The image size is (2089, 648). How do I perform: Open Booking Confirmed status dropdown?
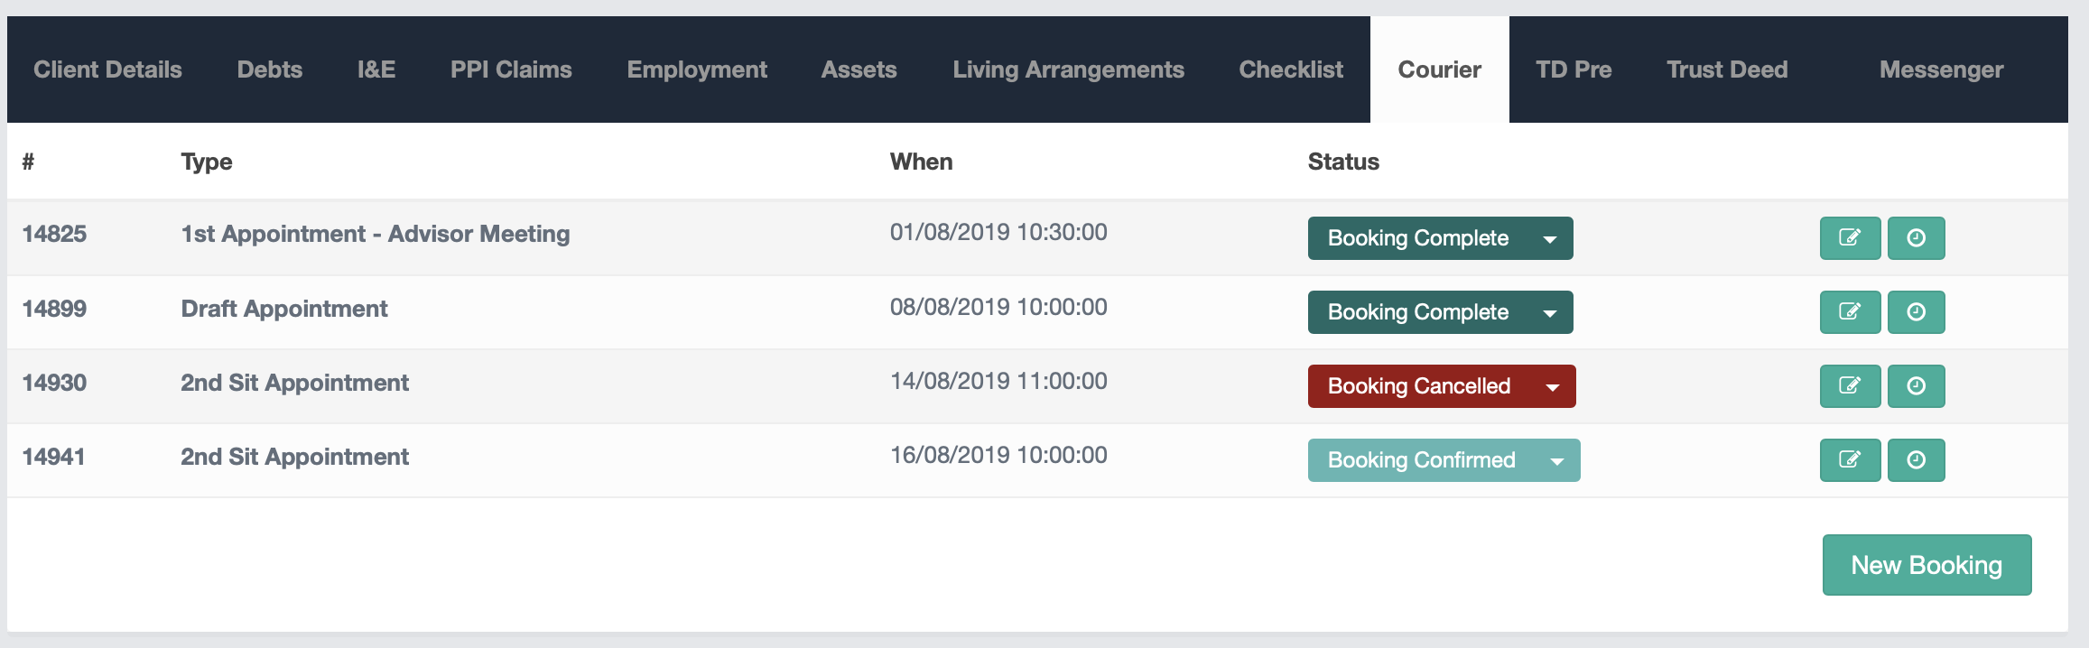point(1444,460)
